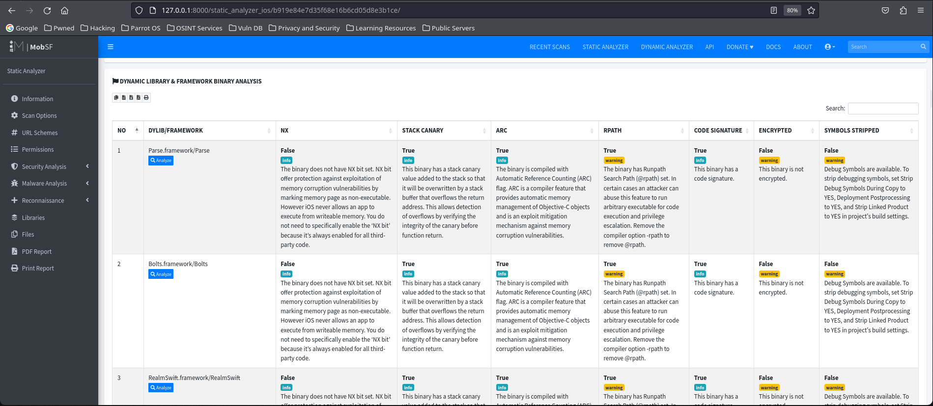Sort by DYLIB/FRAMEWORK column

209,131
